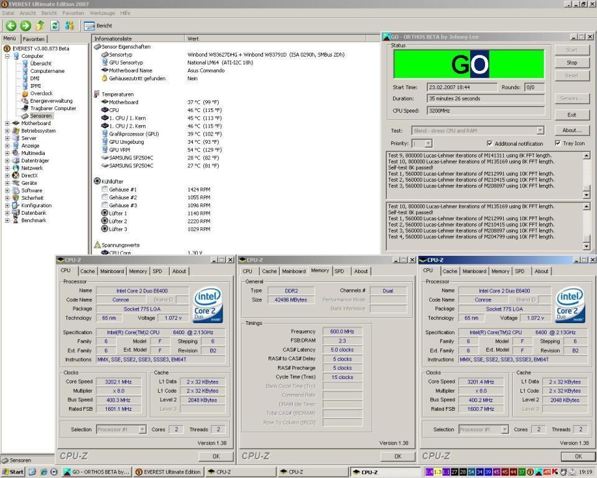This screenshot has width=597, height=478.
Task: Click the lower ORTHOS log scrollbar up arrow
Action: 586,206
